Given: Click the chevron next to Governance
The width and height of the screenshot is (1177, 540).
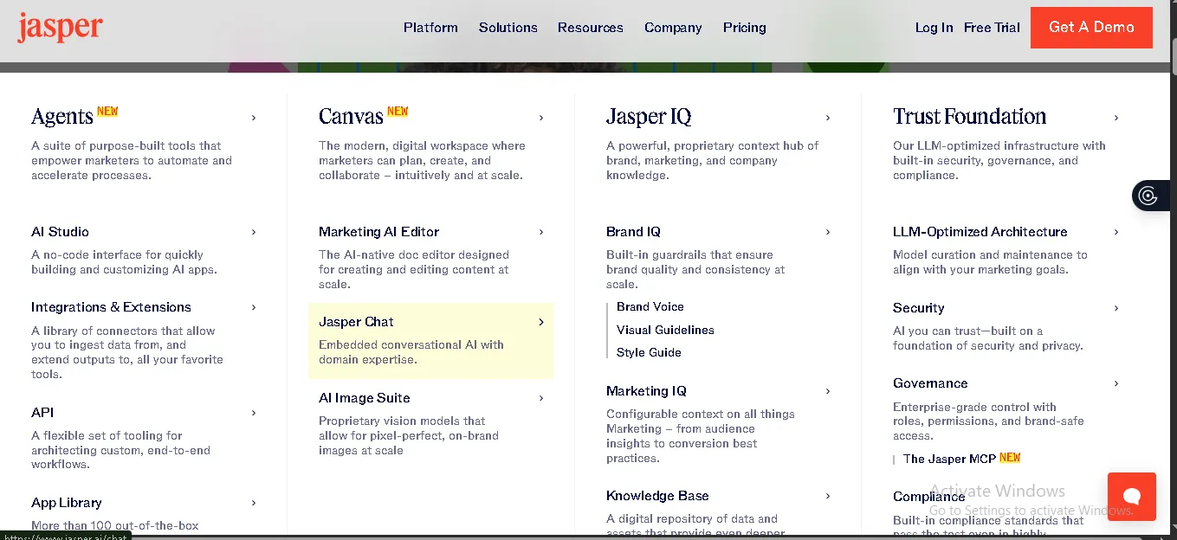Looking at the screenshot, I should [x=1116, y=383].
